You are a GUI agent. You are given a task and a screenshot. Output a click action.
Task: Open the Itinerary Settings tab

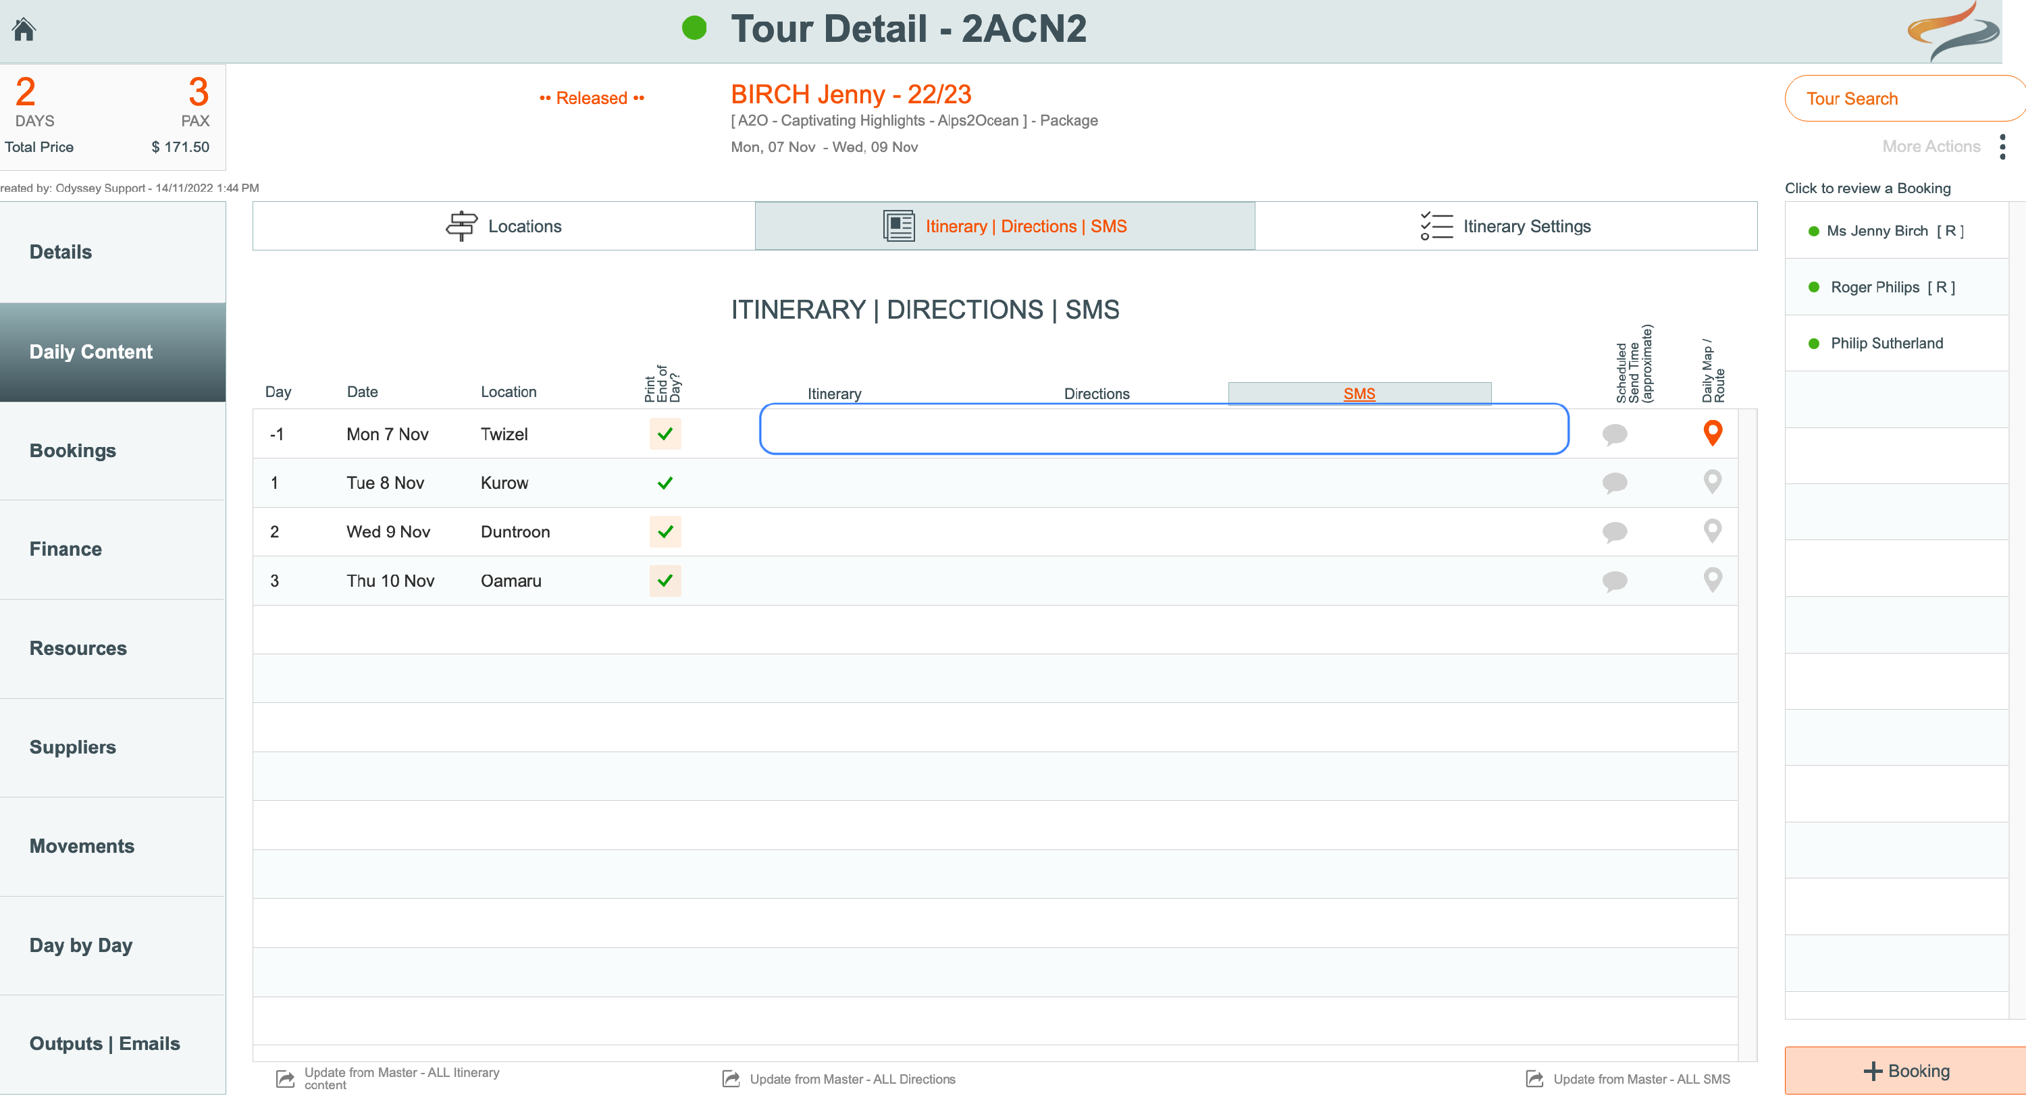1505,227
